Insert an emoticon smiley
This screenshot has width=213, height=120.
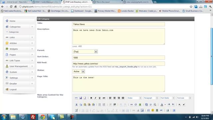pyautogui.click(x=153, y=110)
